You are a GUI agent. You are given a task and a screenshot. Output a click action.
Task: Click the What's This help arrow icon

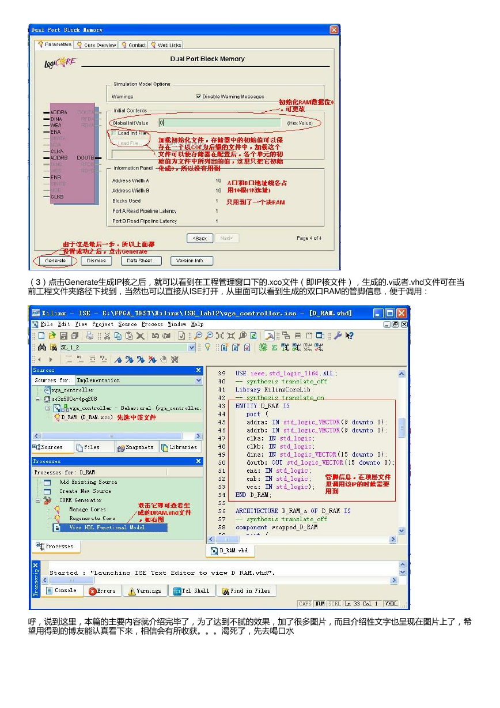(x=349, y=336)
